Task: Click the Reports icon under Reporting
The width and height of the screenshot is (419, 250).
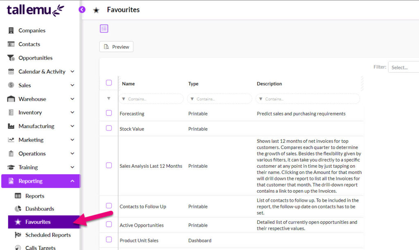Action: click(19, 196)
